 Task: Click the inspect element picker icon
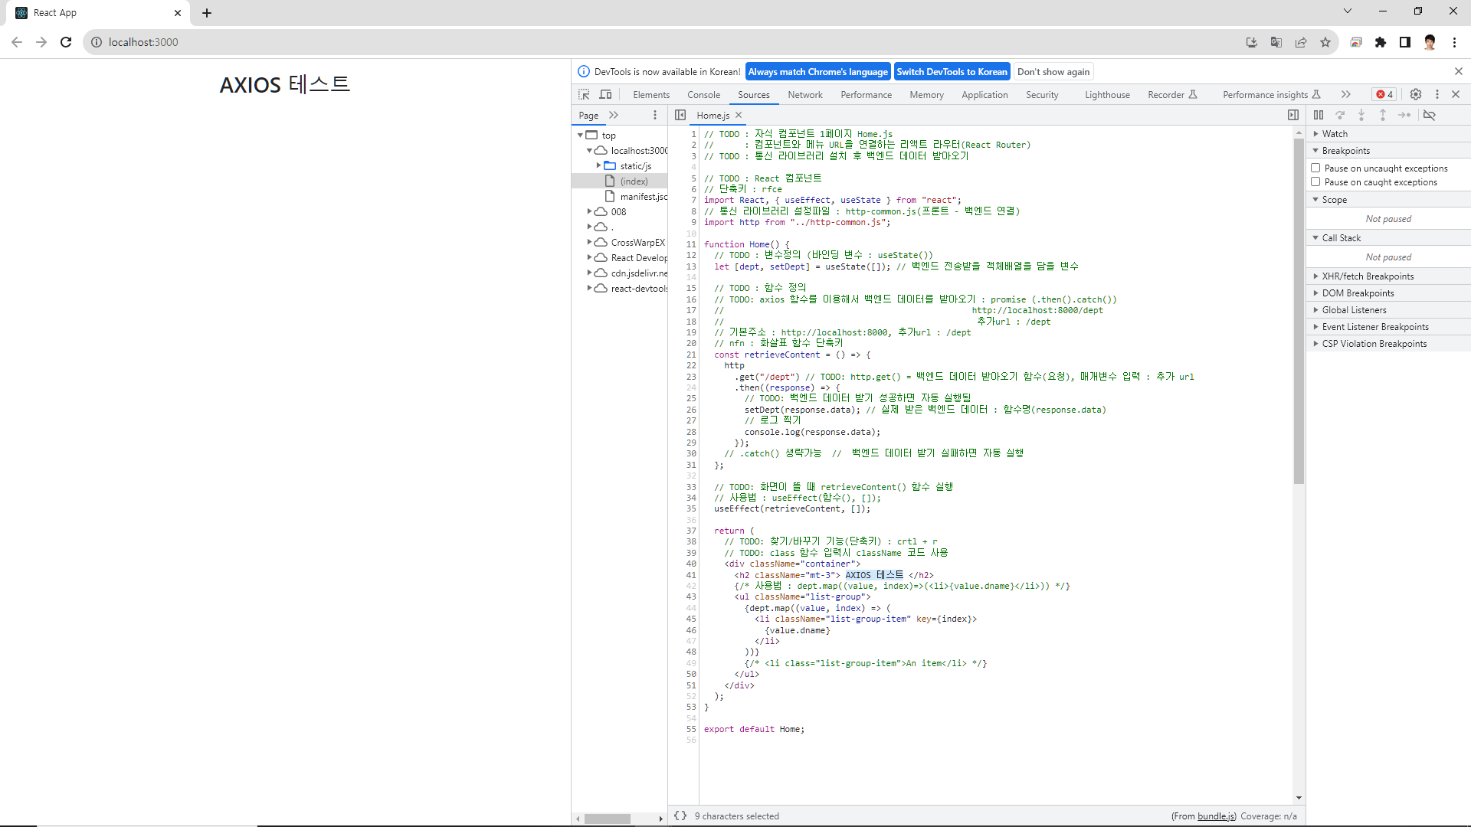pos(584,94)
